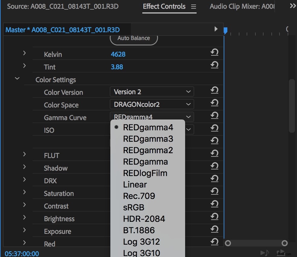
Task: Reset the Tint parameter
Action: [214, 65]
